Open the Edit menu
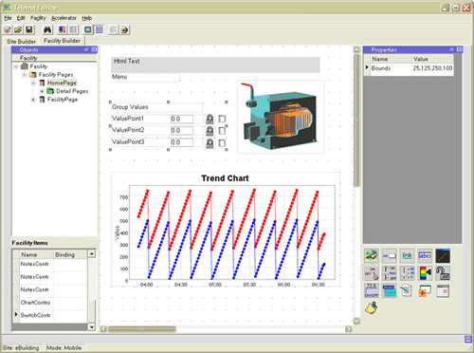Viewport: 474px width, 353px height. click(21, 18)
